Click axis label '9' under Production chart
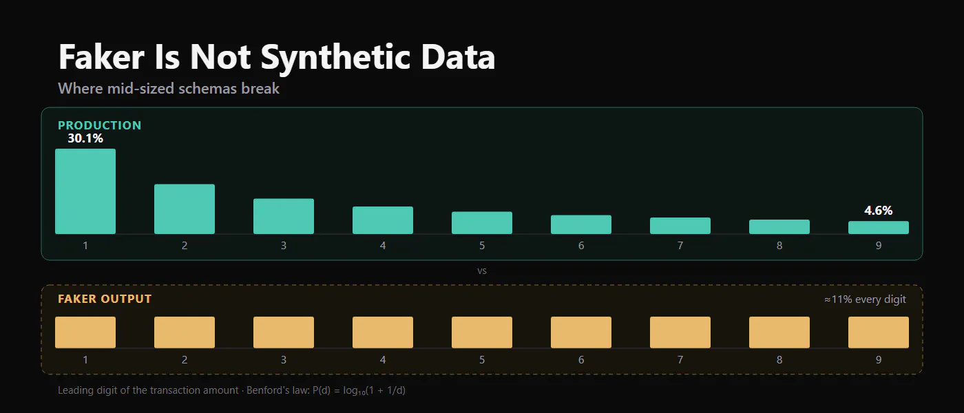The width and height of the screenshot is (964, 413). pos(879,246)
